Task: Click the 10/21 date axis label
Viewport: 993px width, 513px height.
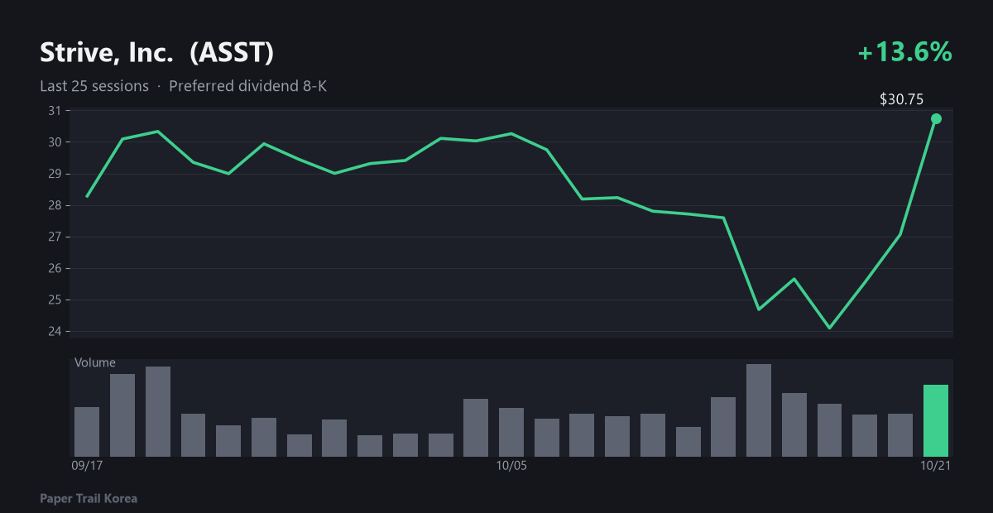Action: (x=936, y=466)
